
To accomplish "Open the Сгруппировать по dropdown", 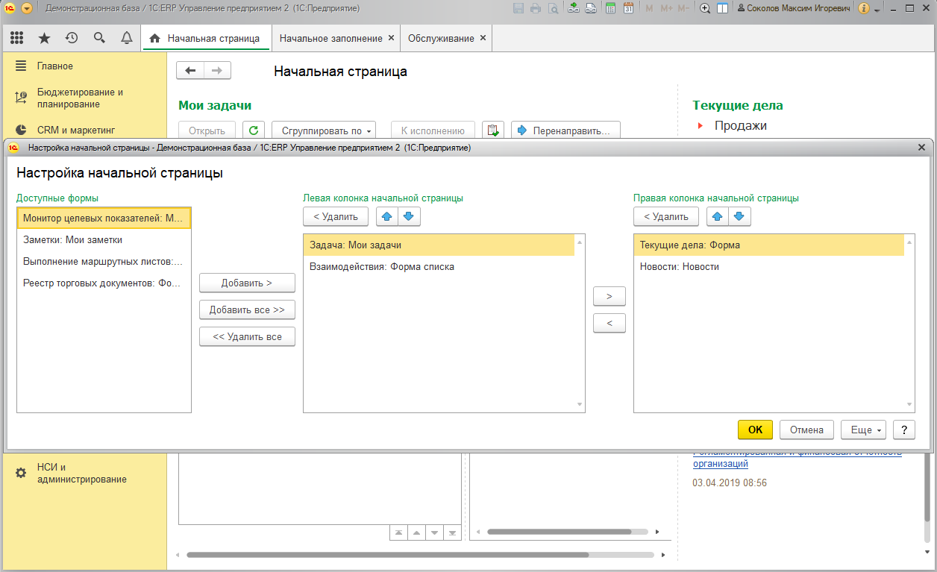I will point(323,131).
